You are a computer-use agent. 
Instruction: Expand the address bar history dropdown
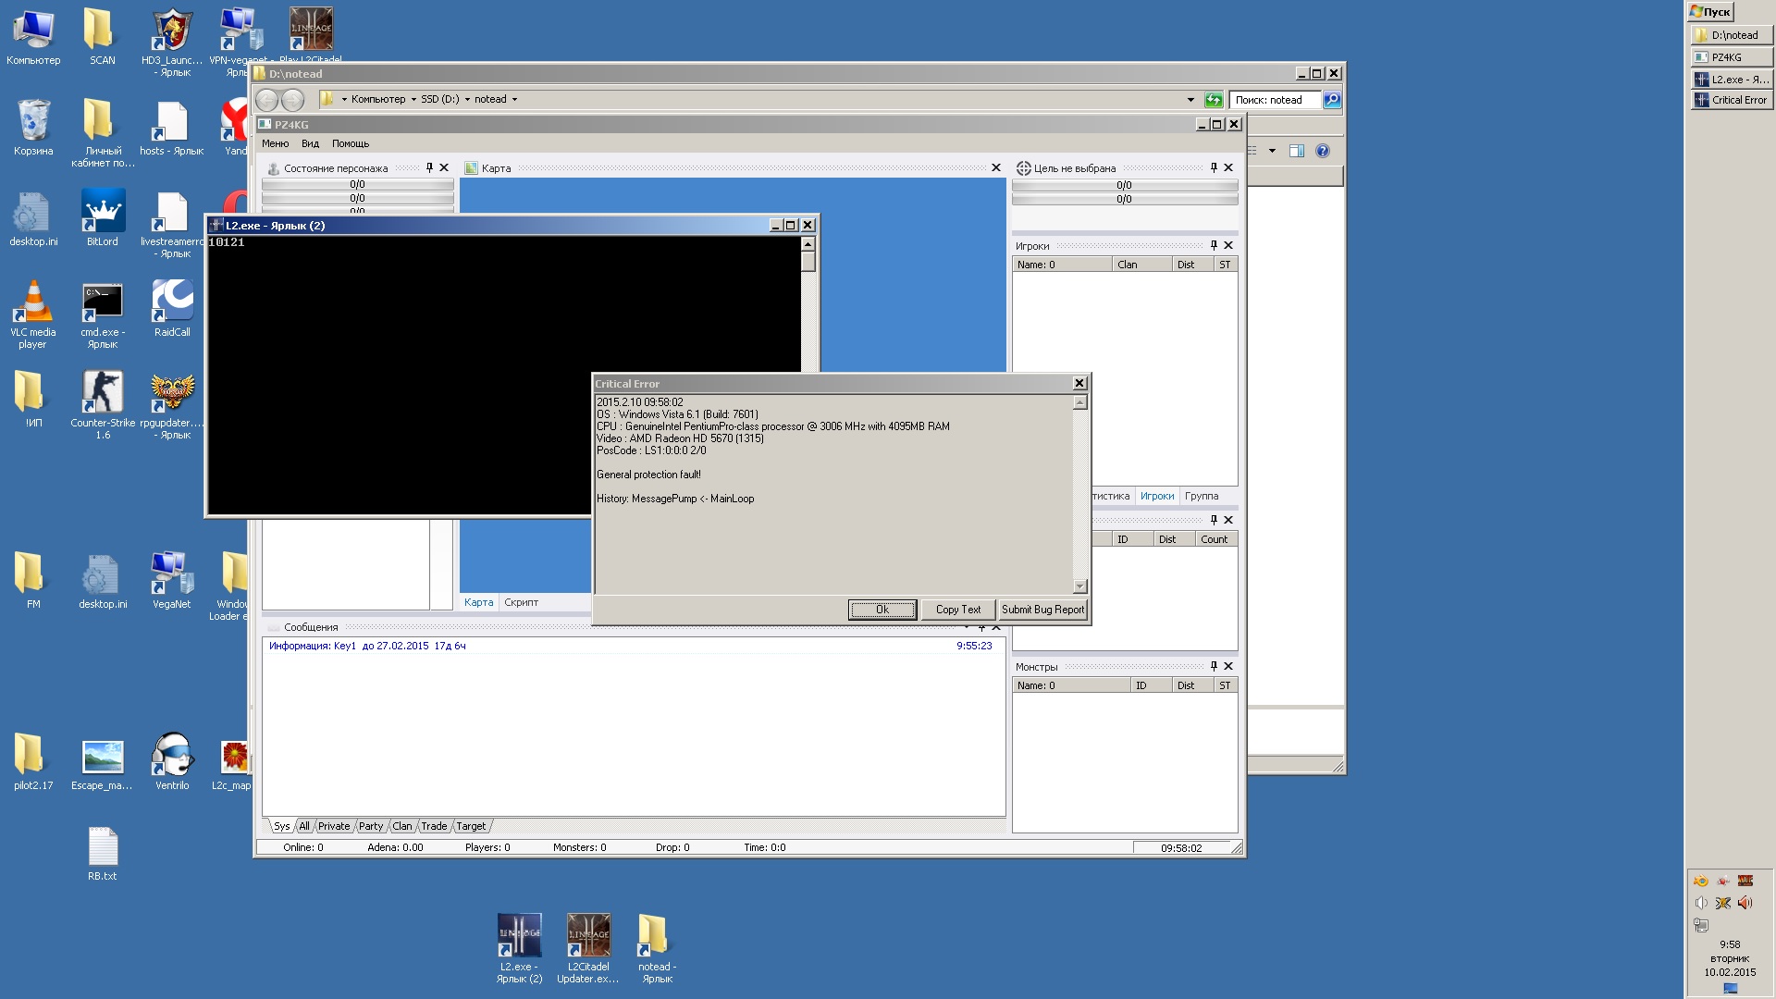click(1190, 99)
